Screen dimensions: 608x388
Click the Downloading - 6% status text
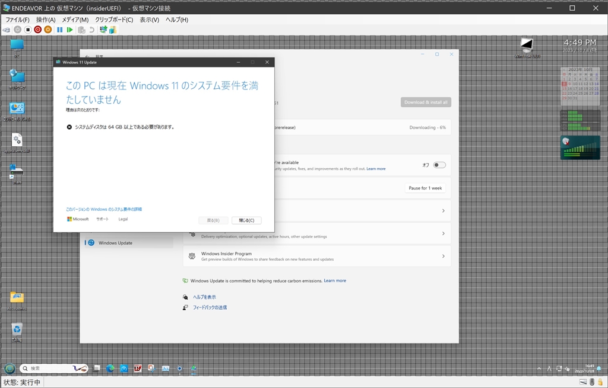(x=427, y=127)
